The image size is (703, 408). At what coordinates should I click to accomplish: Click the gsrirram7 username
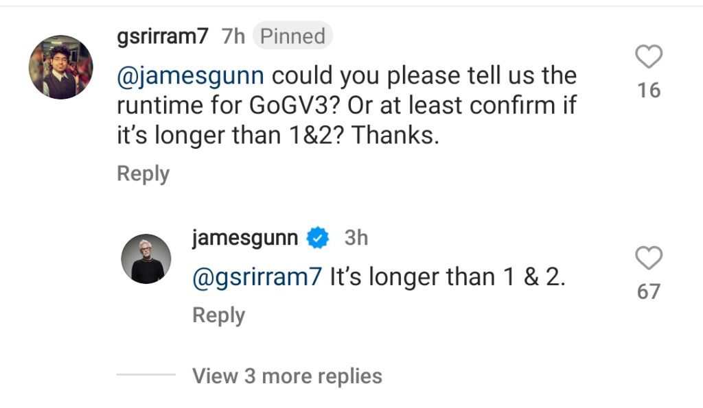tap(163, 36)
